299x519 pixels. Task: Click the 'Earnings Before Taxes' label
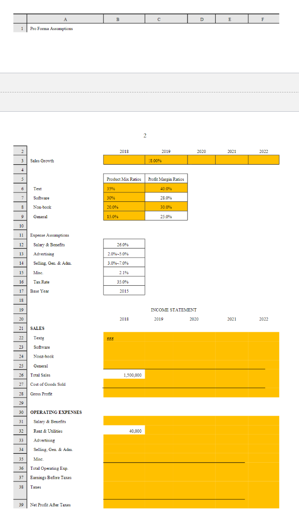(x=51, y=478)
